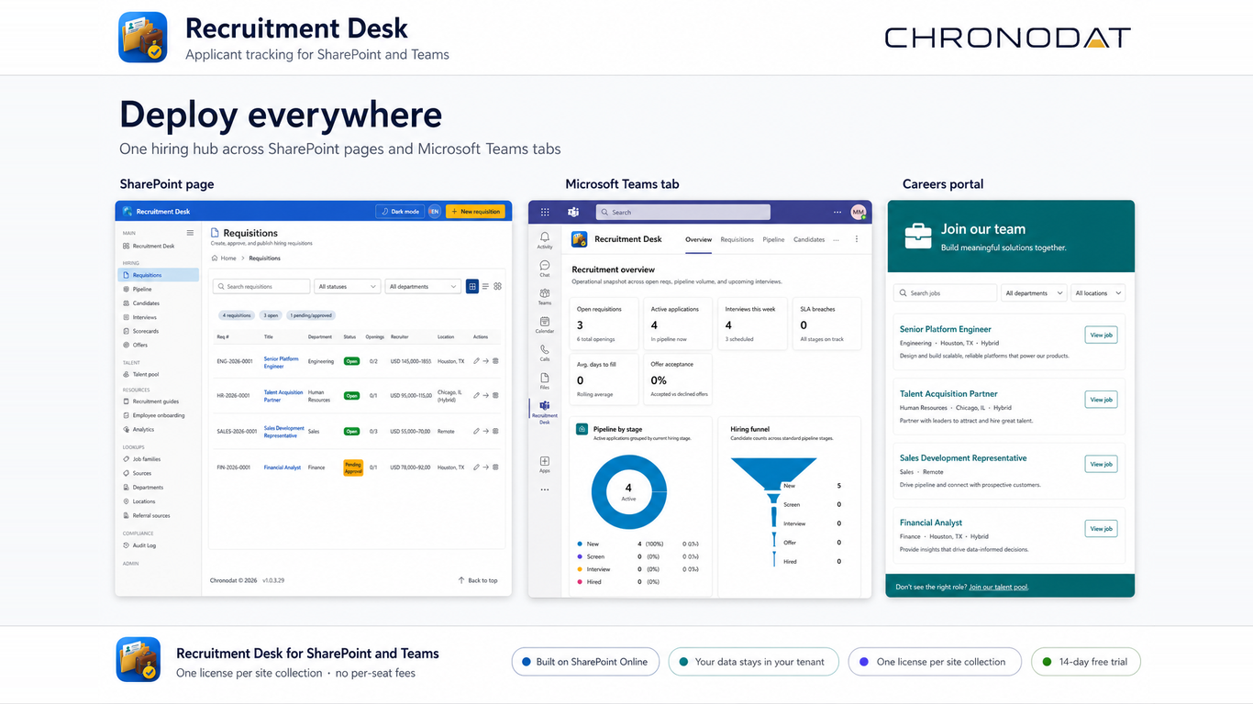This screenshot has height=704, width=1253.
Task: Toggle Dark mode in the SharePoint header
Action: [x=399, y=212]
